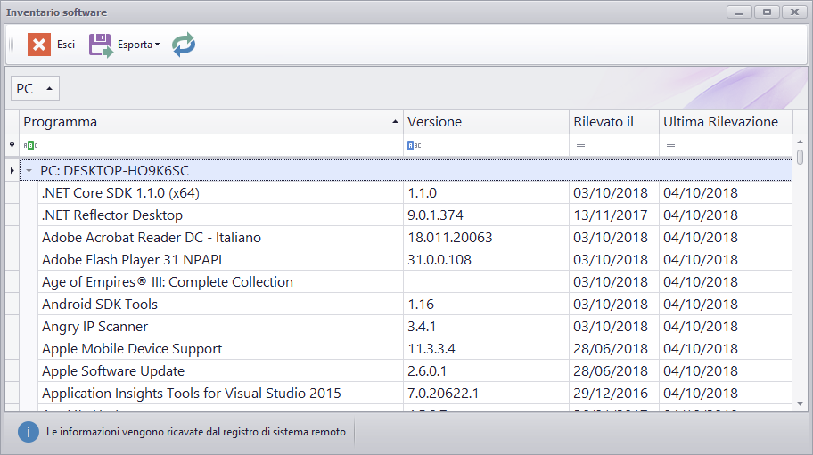
Task: Maximize the Inventario software window
Action: 767,12
